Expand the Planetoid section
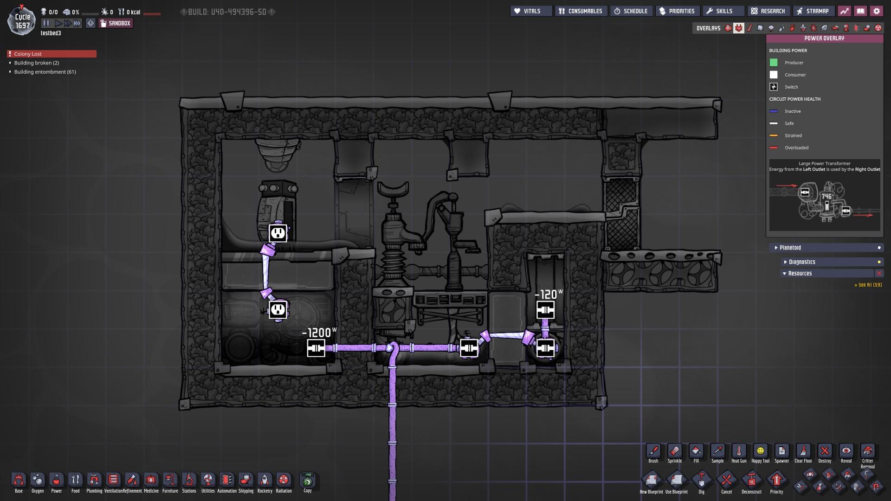The image size is (891, 501). (x=790, y=248)
